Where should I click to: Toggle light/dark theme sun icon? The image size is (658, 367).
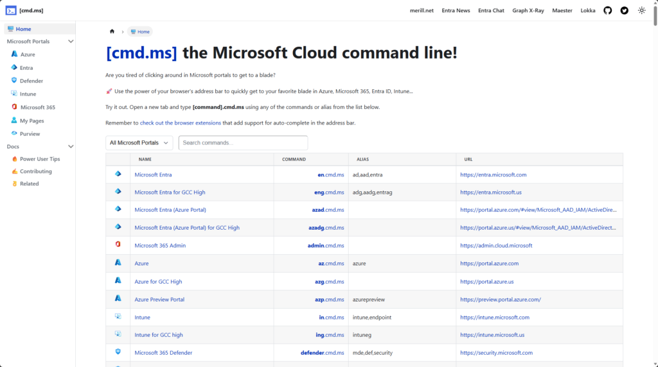642,10
